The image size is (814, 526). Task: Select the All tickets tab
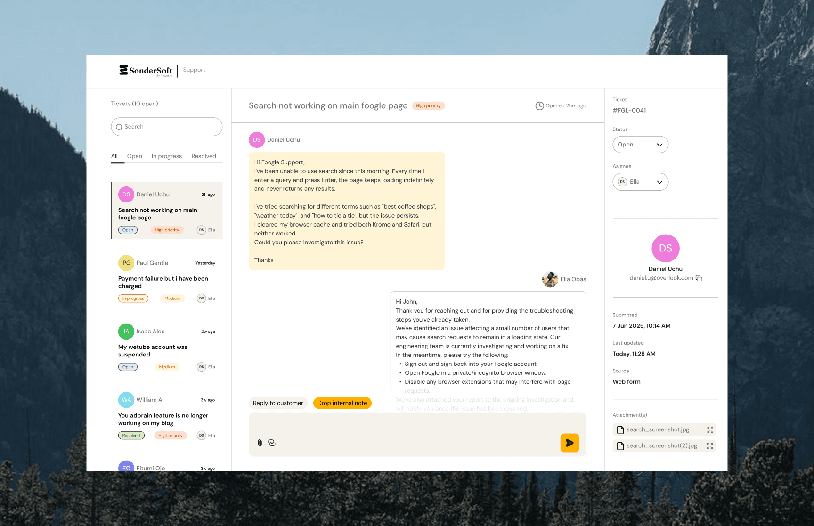click(x=114, y=156)
